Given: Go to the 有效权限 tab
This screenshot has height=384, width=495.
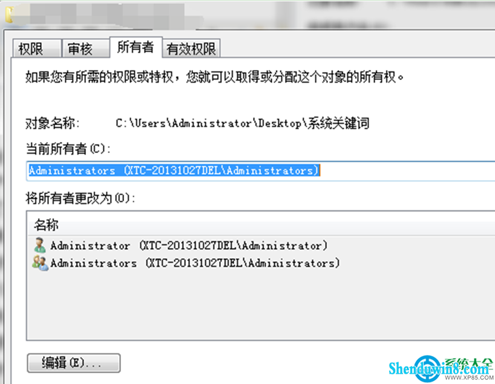Looking at the screenshot, I should [191, 48].
